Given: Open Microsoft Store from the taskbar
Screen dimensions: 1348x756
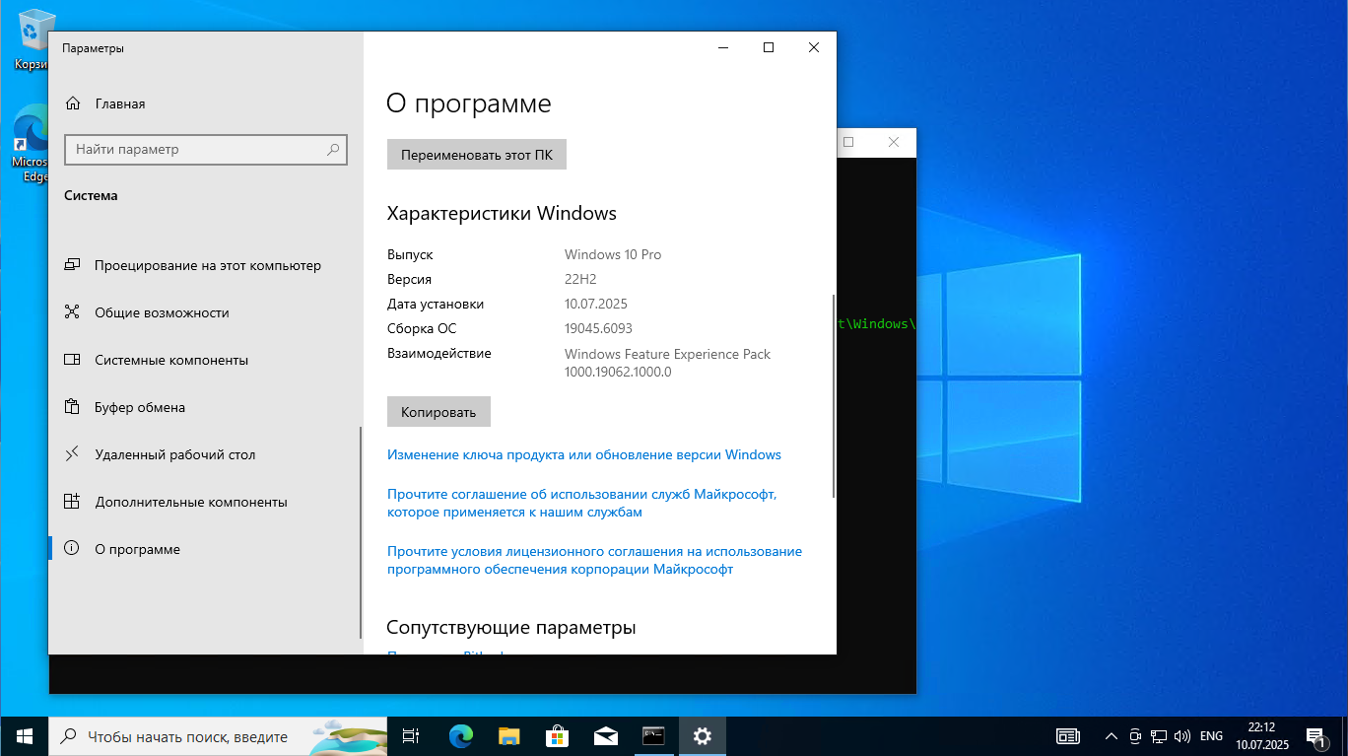Looking at the screenshot, I should pos(557,736).
